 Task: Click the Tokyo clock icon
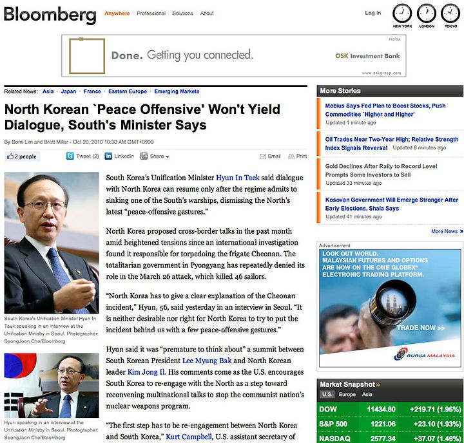click(450, 14)
